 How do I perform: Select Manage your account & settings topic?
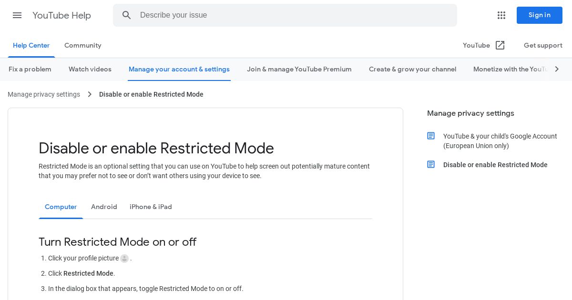pos(179,69)
